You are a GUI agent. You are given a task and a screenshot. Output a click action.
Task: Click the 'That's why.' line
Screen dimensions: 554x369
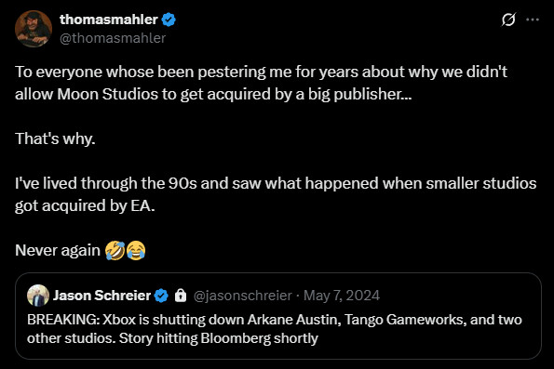pos(55,138)
